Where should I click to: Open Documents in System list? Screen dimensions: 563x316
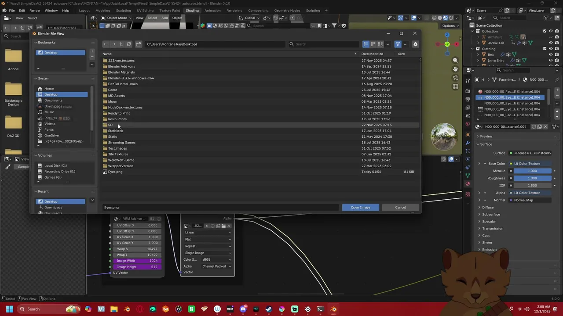coord(53,101)
